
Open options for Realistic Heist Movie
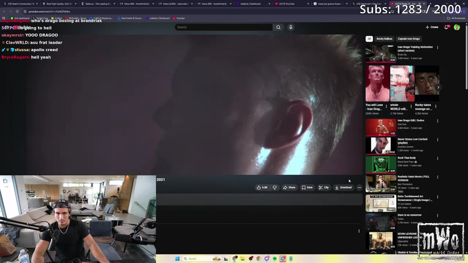(x=438, y=177)
